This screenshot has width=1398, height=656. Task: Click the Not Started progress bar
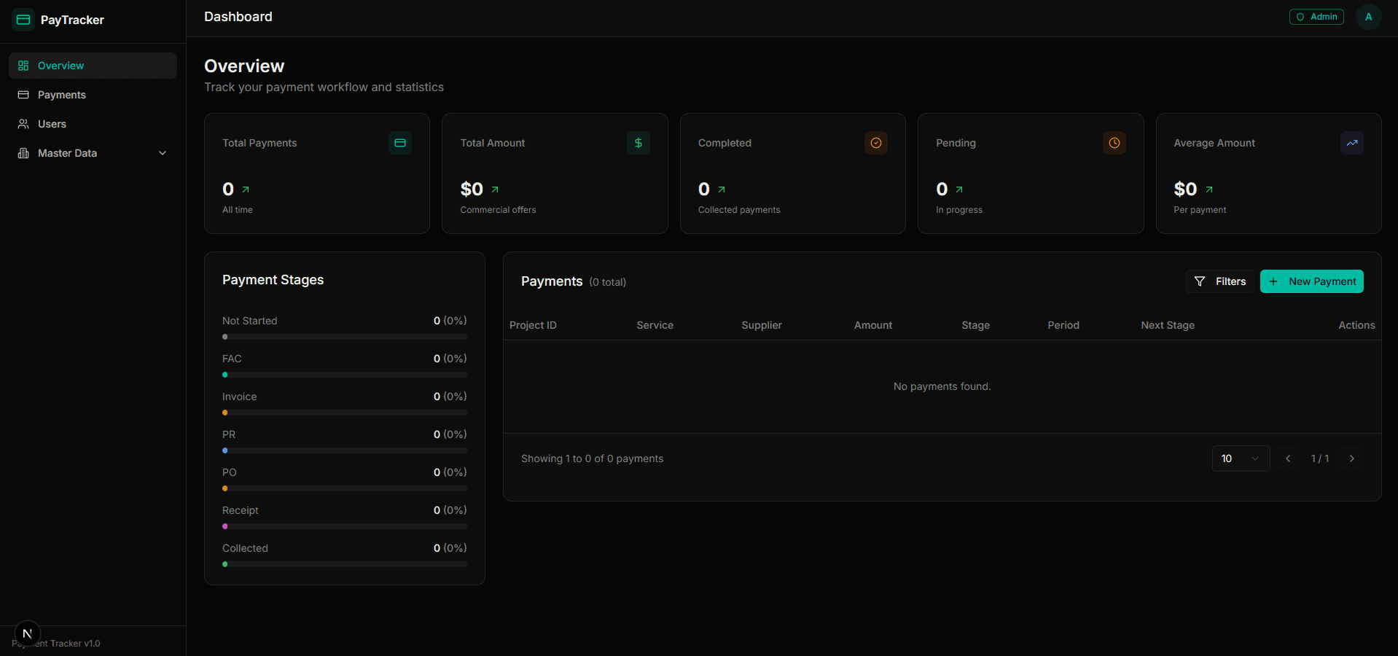pos(345,337)
